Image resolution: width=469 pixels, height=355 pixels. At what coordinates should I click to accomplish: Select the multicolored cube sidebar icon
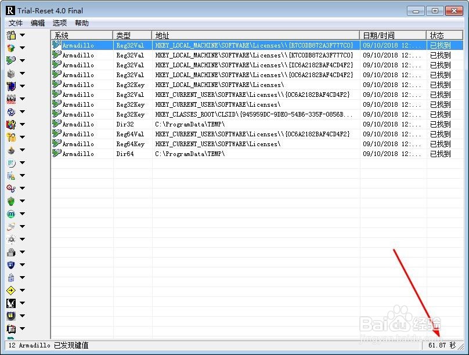[x=11, y=48]
